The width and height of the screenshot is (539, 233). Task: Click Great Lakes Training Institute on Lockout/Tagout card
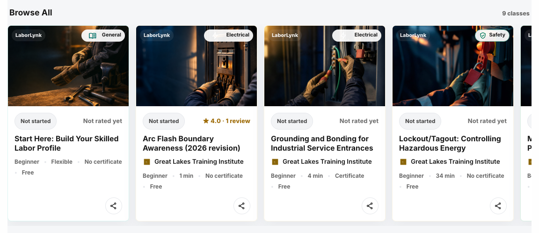point(455,162)
